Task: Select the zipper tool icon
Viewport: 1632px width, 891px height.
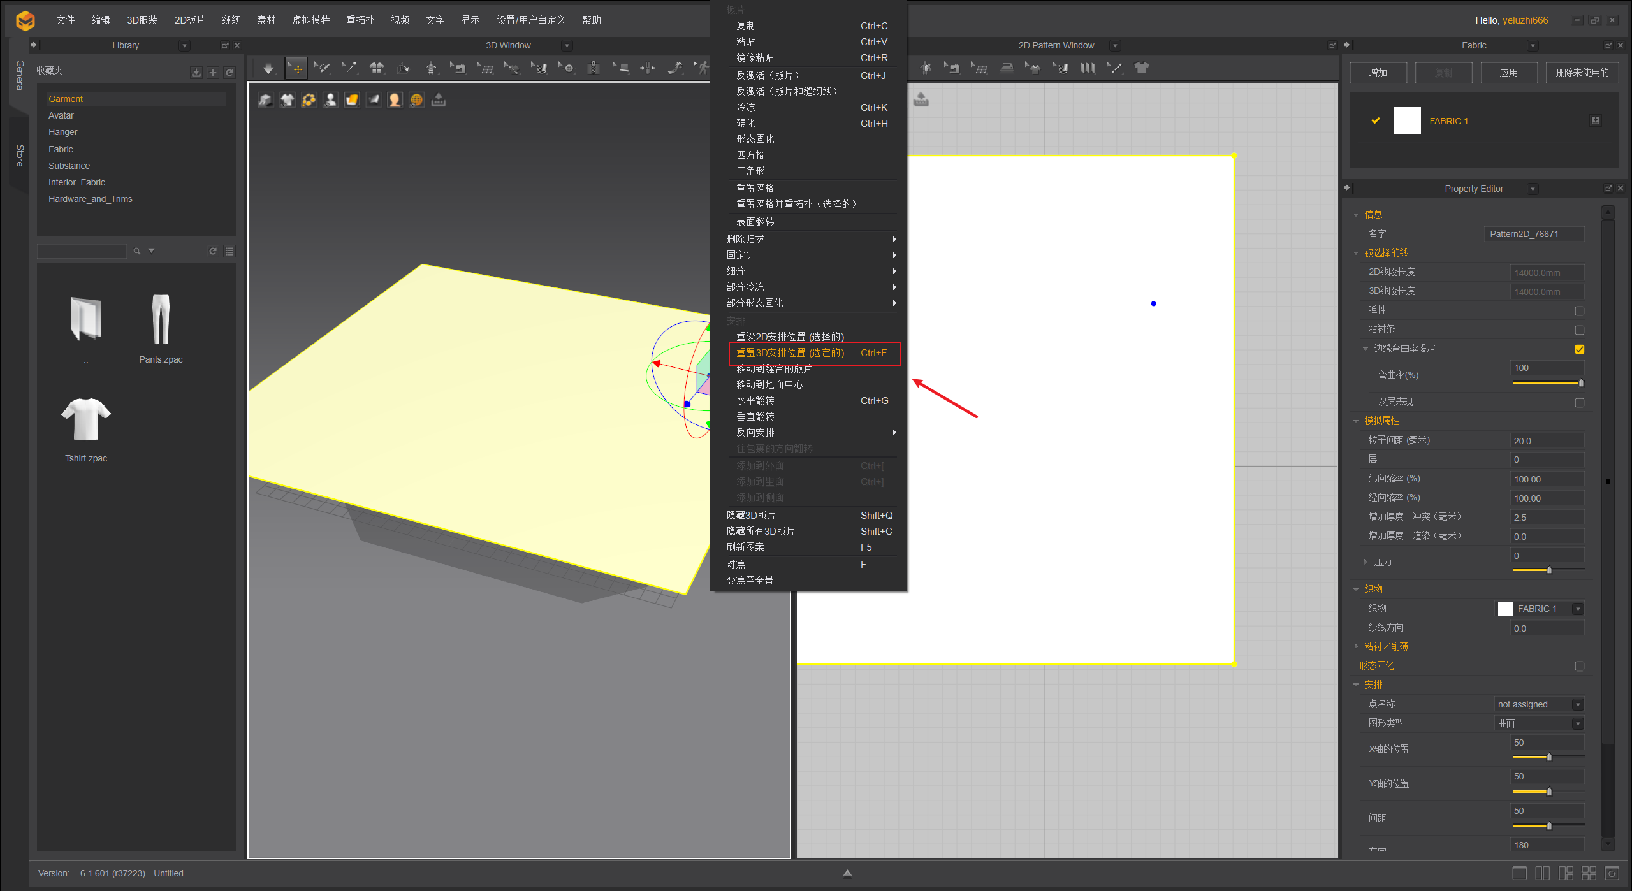Action: pyautogui.click(x=594, y=68)
